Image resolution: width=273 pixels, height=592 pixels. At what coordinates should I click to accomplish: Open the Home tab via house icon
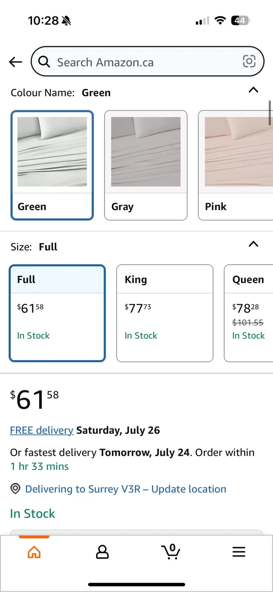coord(34,552)
